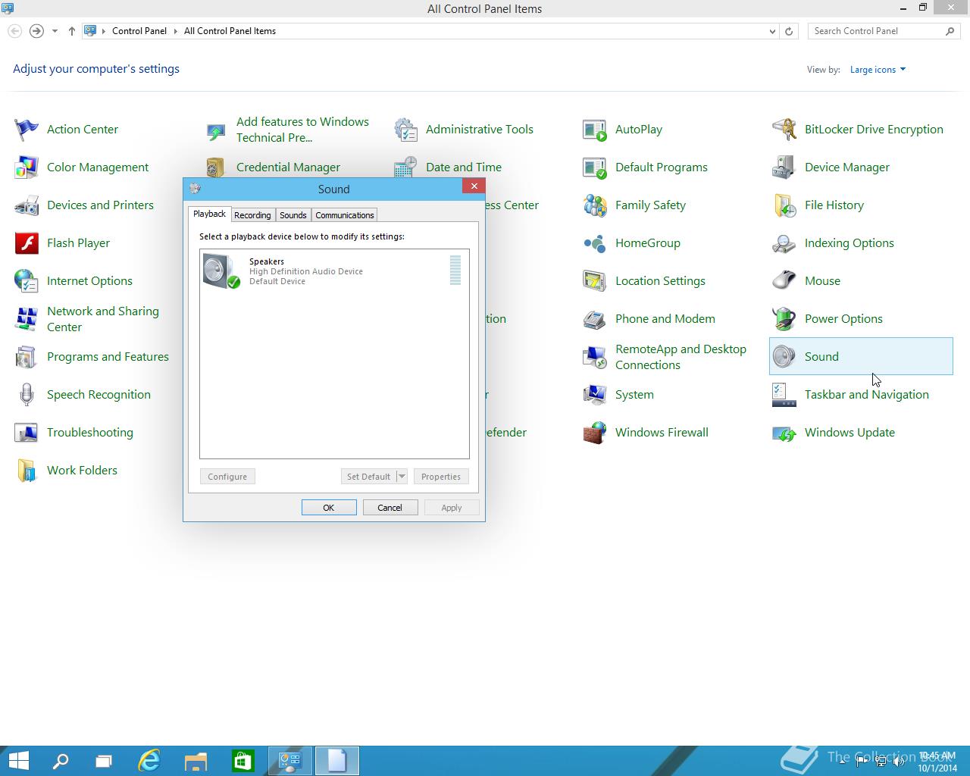Open Internet Options globe icon
The width and height of the screenshot is (970, 776).
[x=27, y=281]
